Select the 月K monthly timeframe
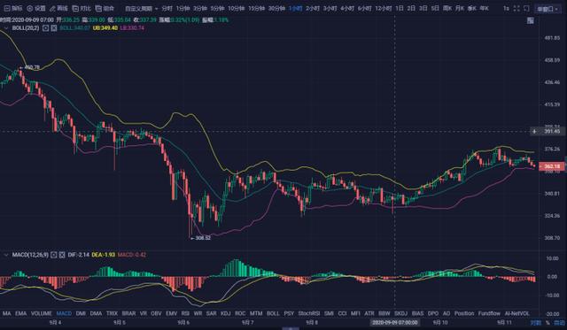This screenshot has height=330, width=567. coord(460,8)
